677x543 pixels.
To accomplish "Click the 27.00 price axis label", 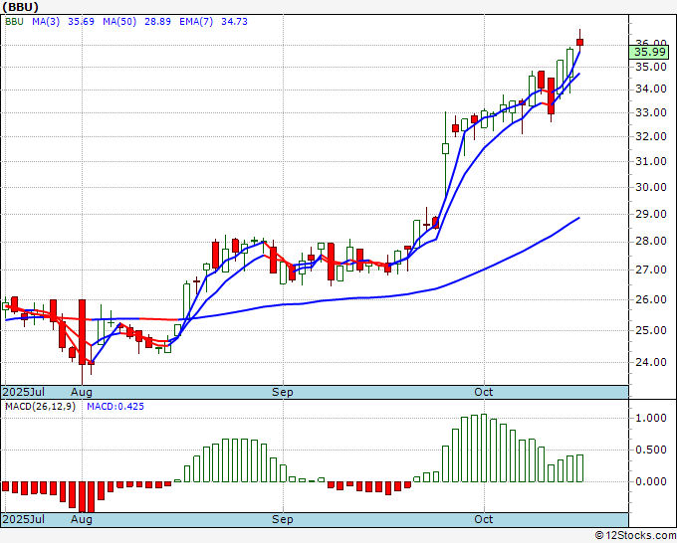I will [x=651, y=270].
